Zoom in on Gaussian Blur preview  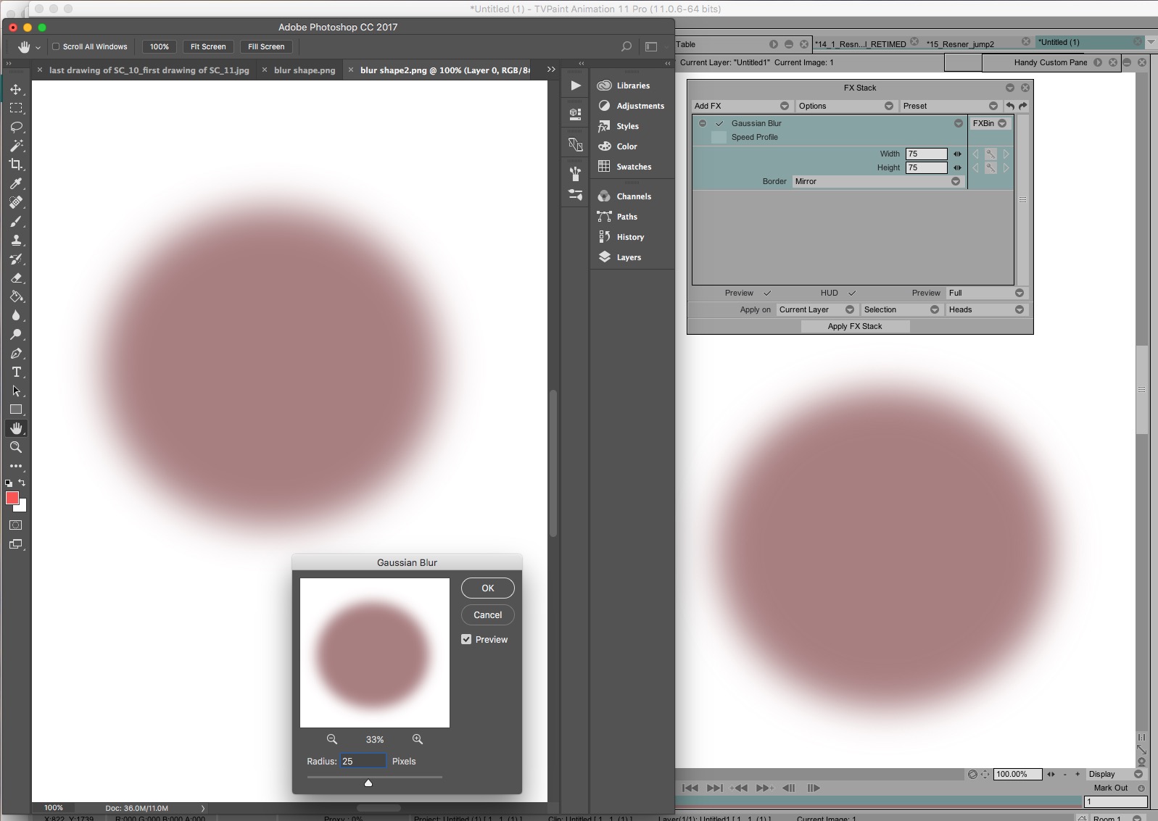pos(418,739)
